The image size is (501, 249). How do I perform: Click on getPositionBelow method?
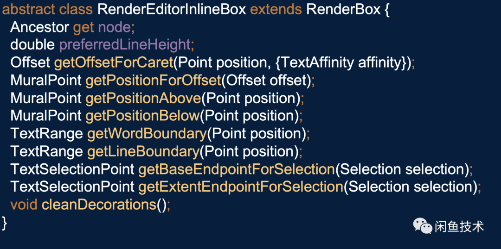click(142, 116)
